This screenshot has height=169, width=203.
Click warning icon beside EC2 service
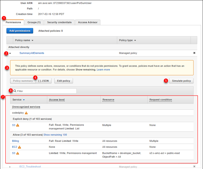19,147
